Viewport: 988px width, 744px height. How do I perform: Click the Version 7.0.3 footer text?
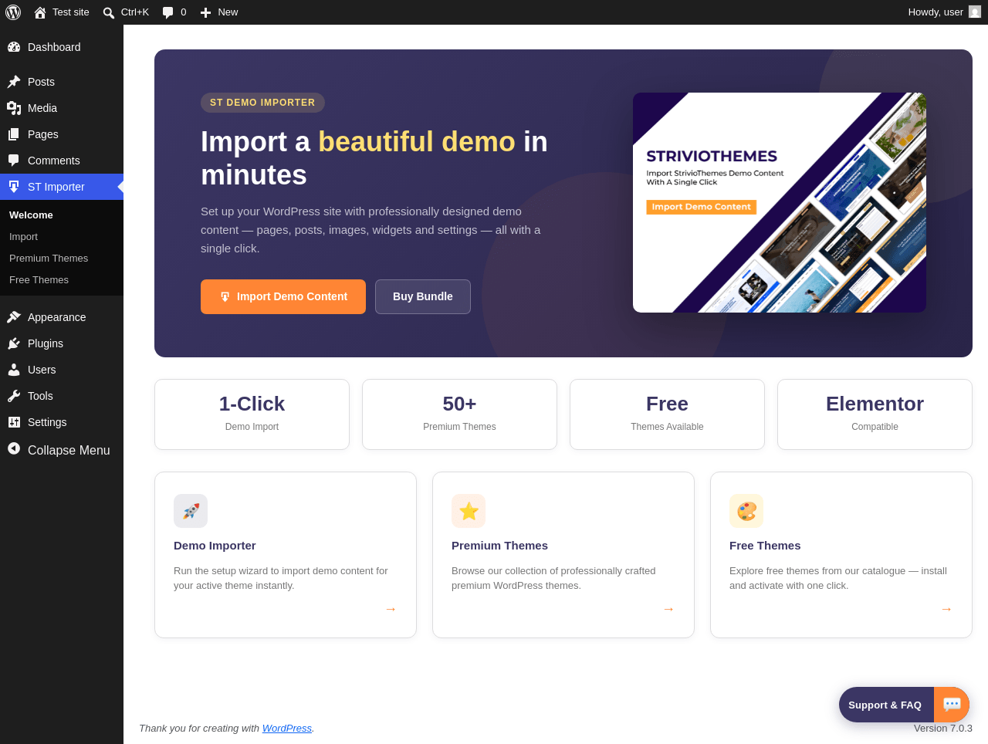pos(943,728)
